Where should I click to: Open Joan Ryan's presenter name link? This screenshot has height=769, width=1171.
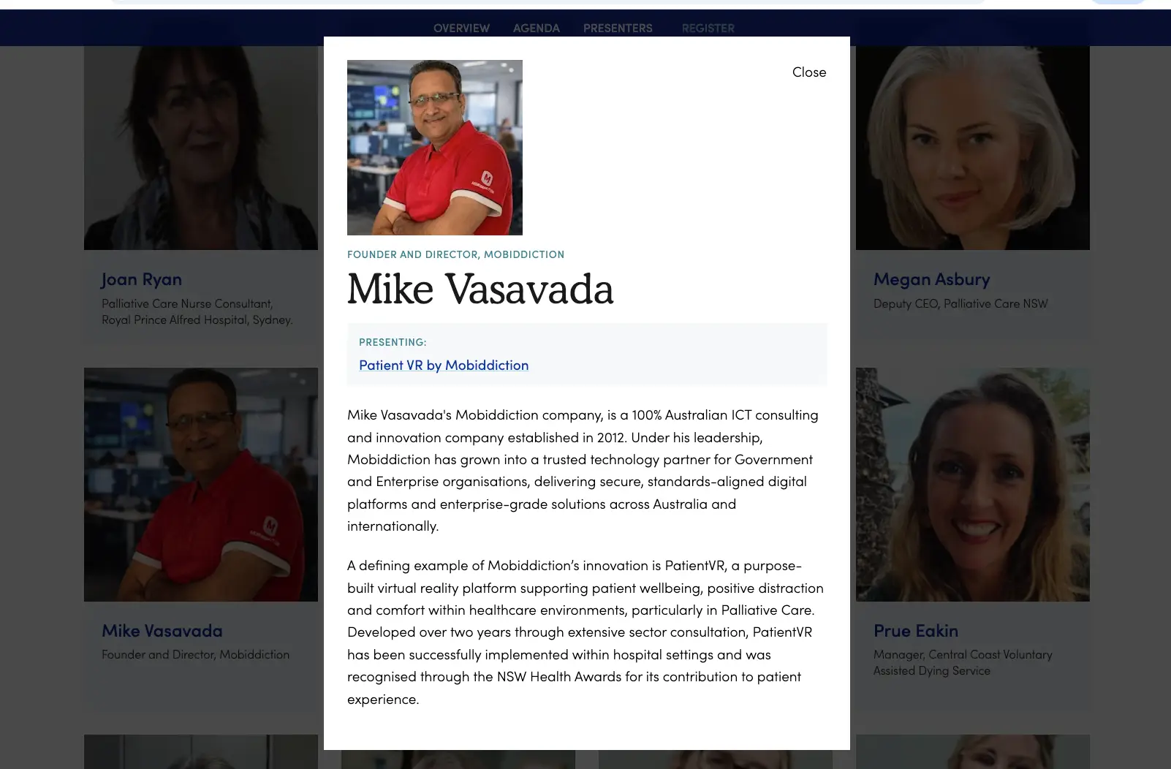(142, 279)
